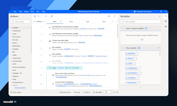Expand the Variables actions group
The width and height of the screenshot is (177, 106).
[11, 28]
